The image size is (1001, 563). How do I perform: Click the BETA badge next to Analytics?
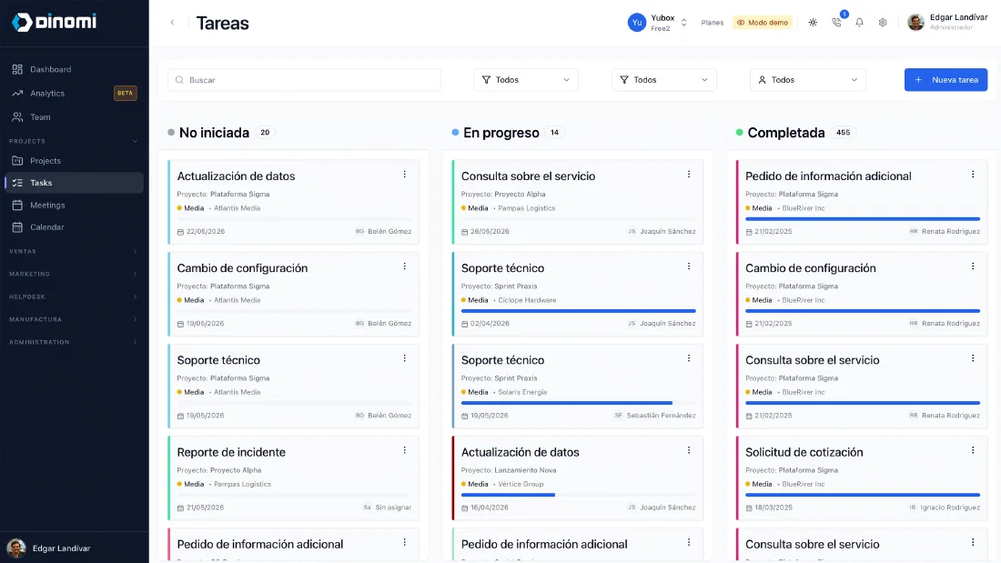[126, 93]
